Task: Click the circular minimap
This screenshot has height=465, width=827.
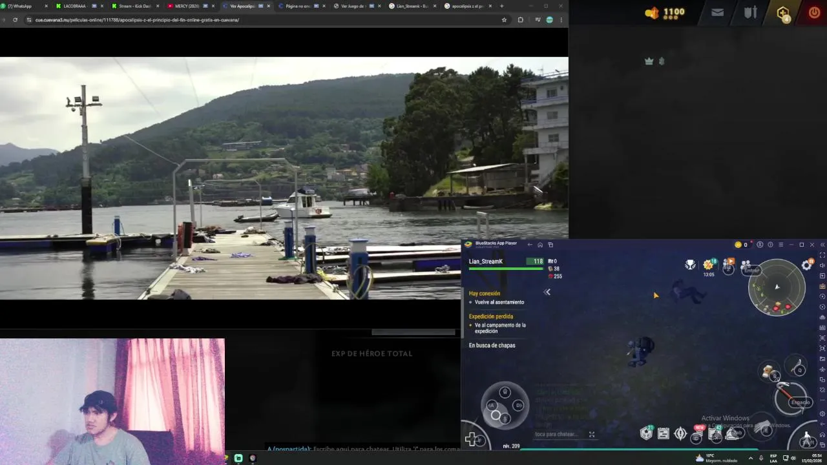Action: 777,287
